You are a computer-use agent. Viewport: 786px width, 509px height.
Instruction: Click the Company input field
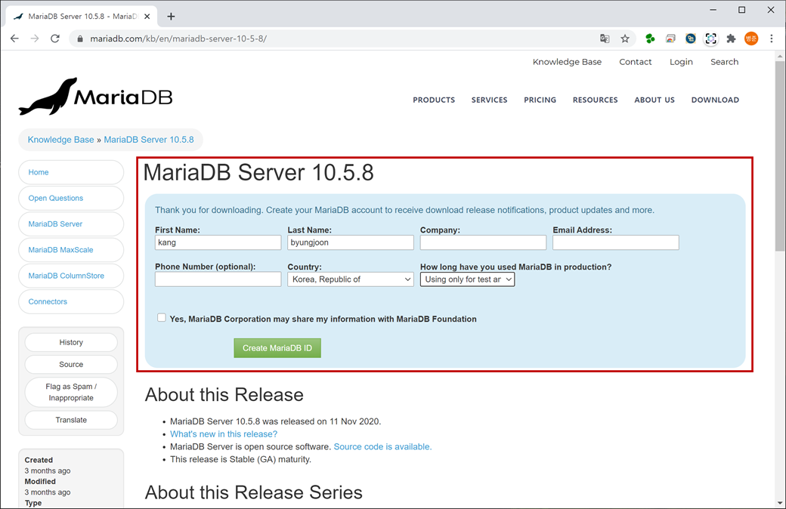pyautogui.click(x=483, y=242)
